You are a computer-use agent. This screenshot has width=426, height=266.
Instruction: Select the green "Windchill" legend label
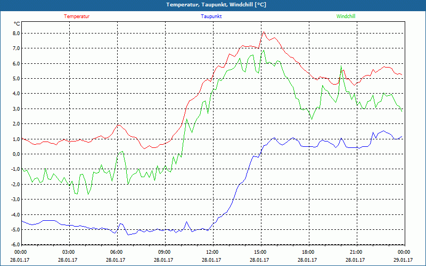pos(346,16)
